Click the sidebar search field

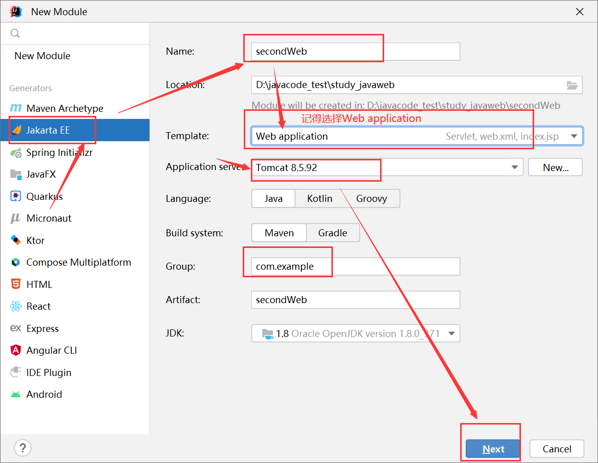(75, 33)
